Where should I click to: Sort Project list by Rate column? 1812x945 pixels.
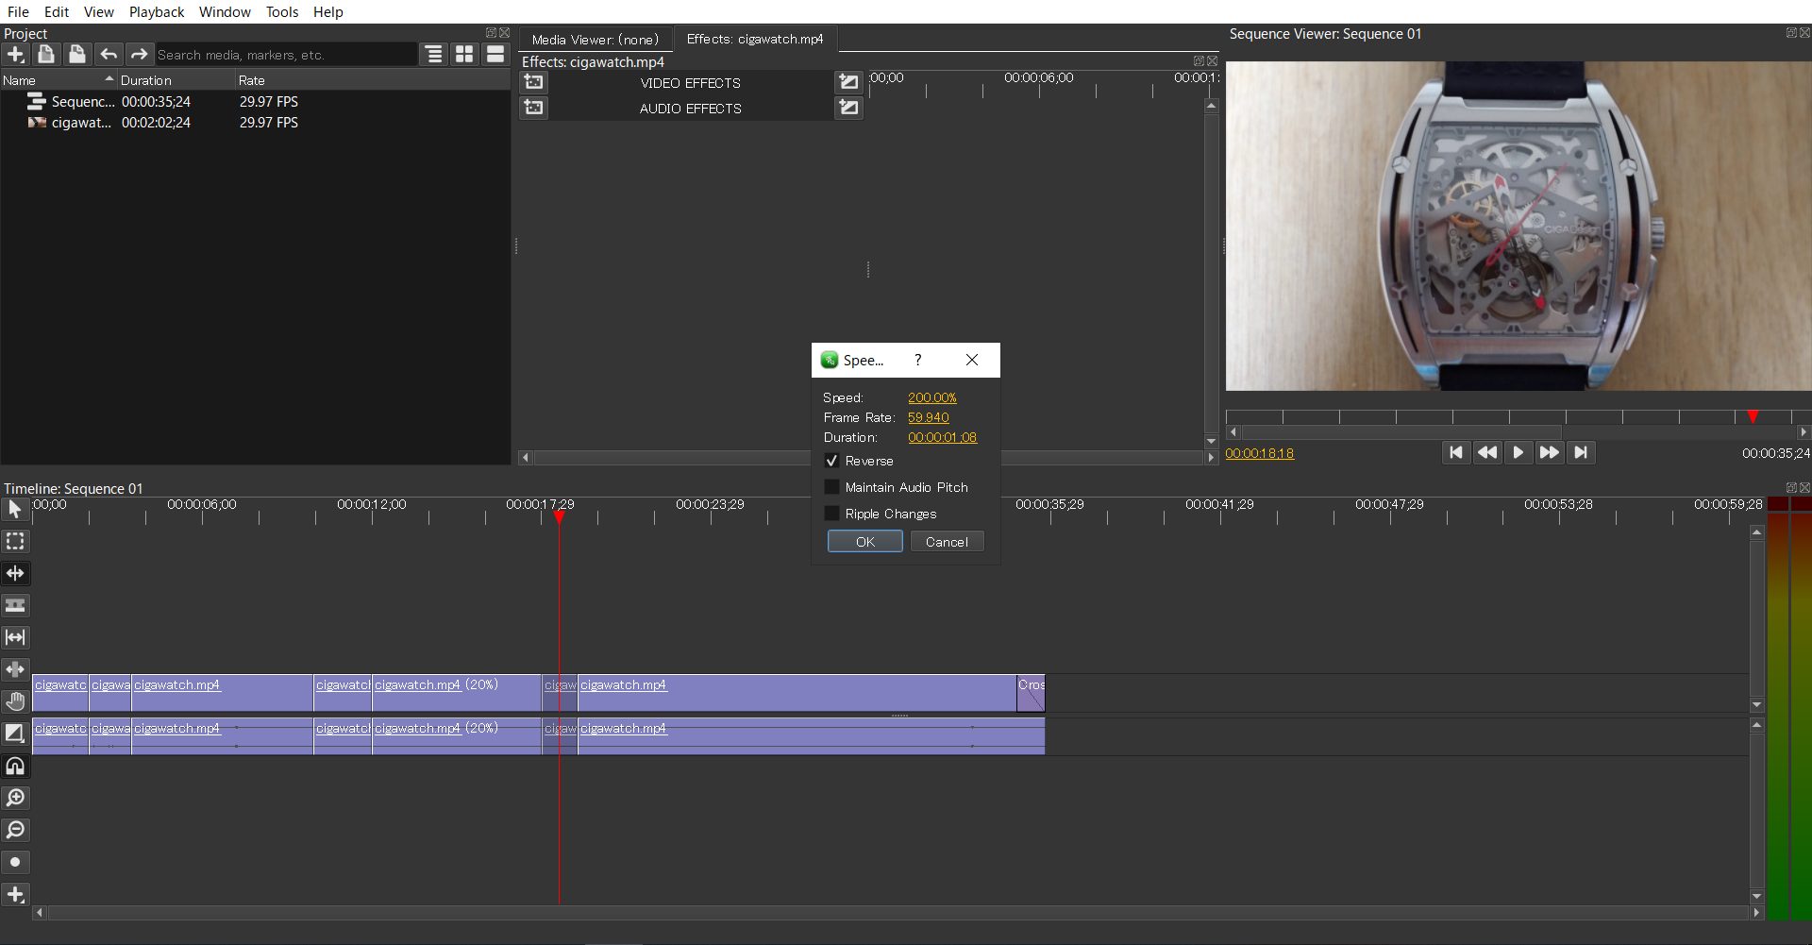(372, 80)
